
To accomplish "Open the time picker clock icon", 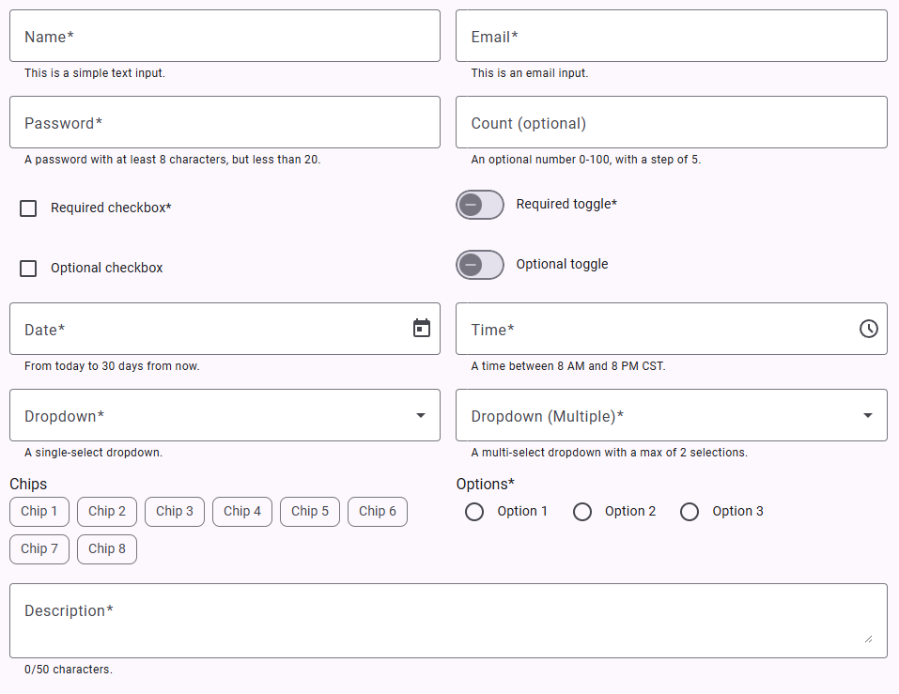I will coord(869,328).
